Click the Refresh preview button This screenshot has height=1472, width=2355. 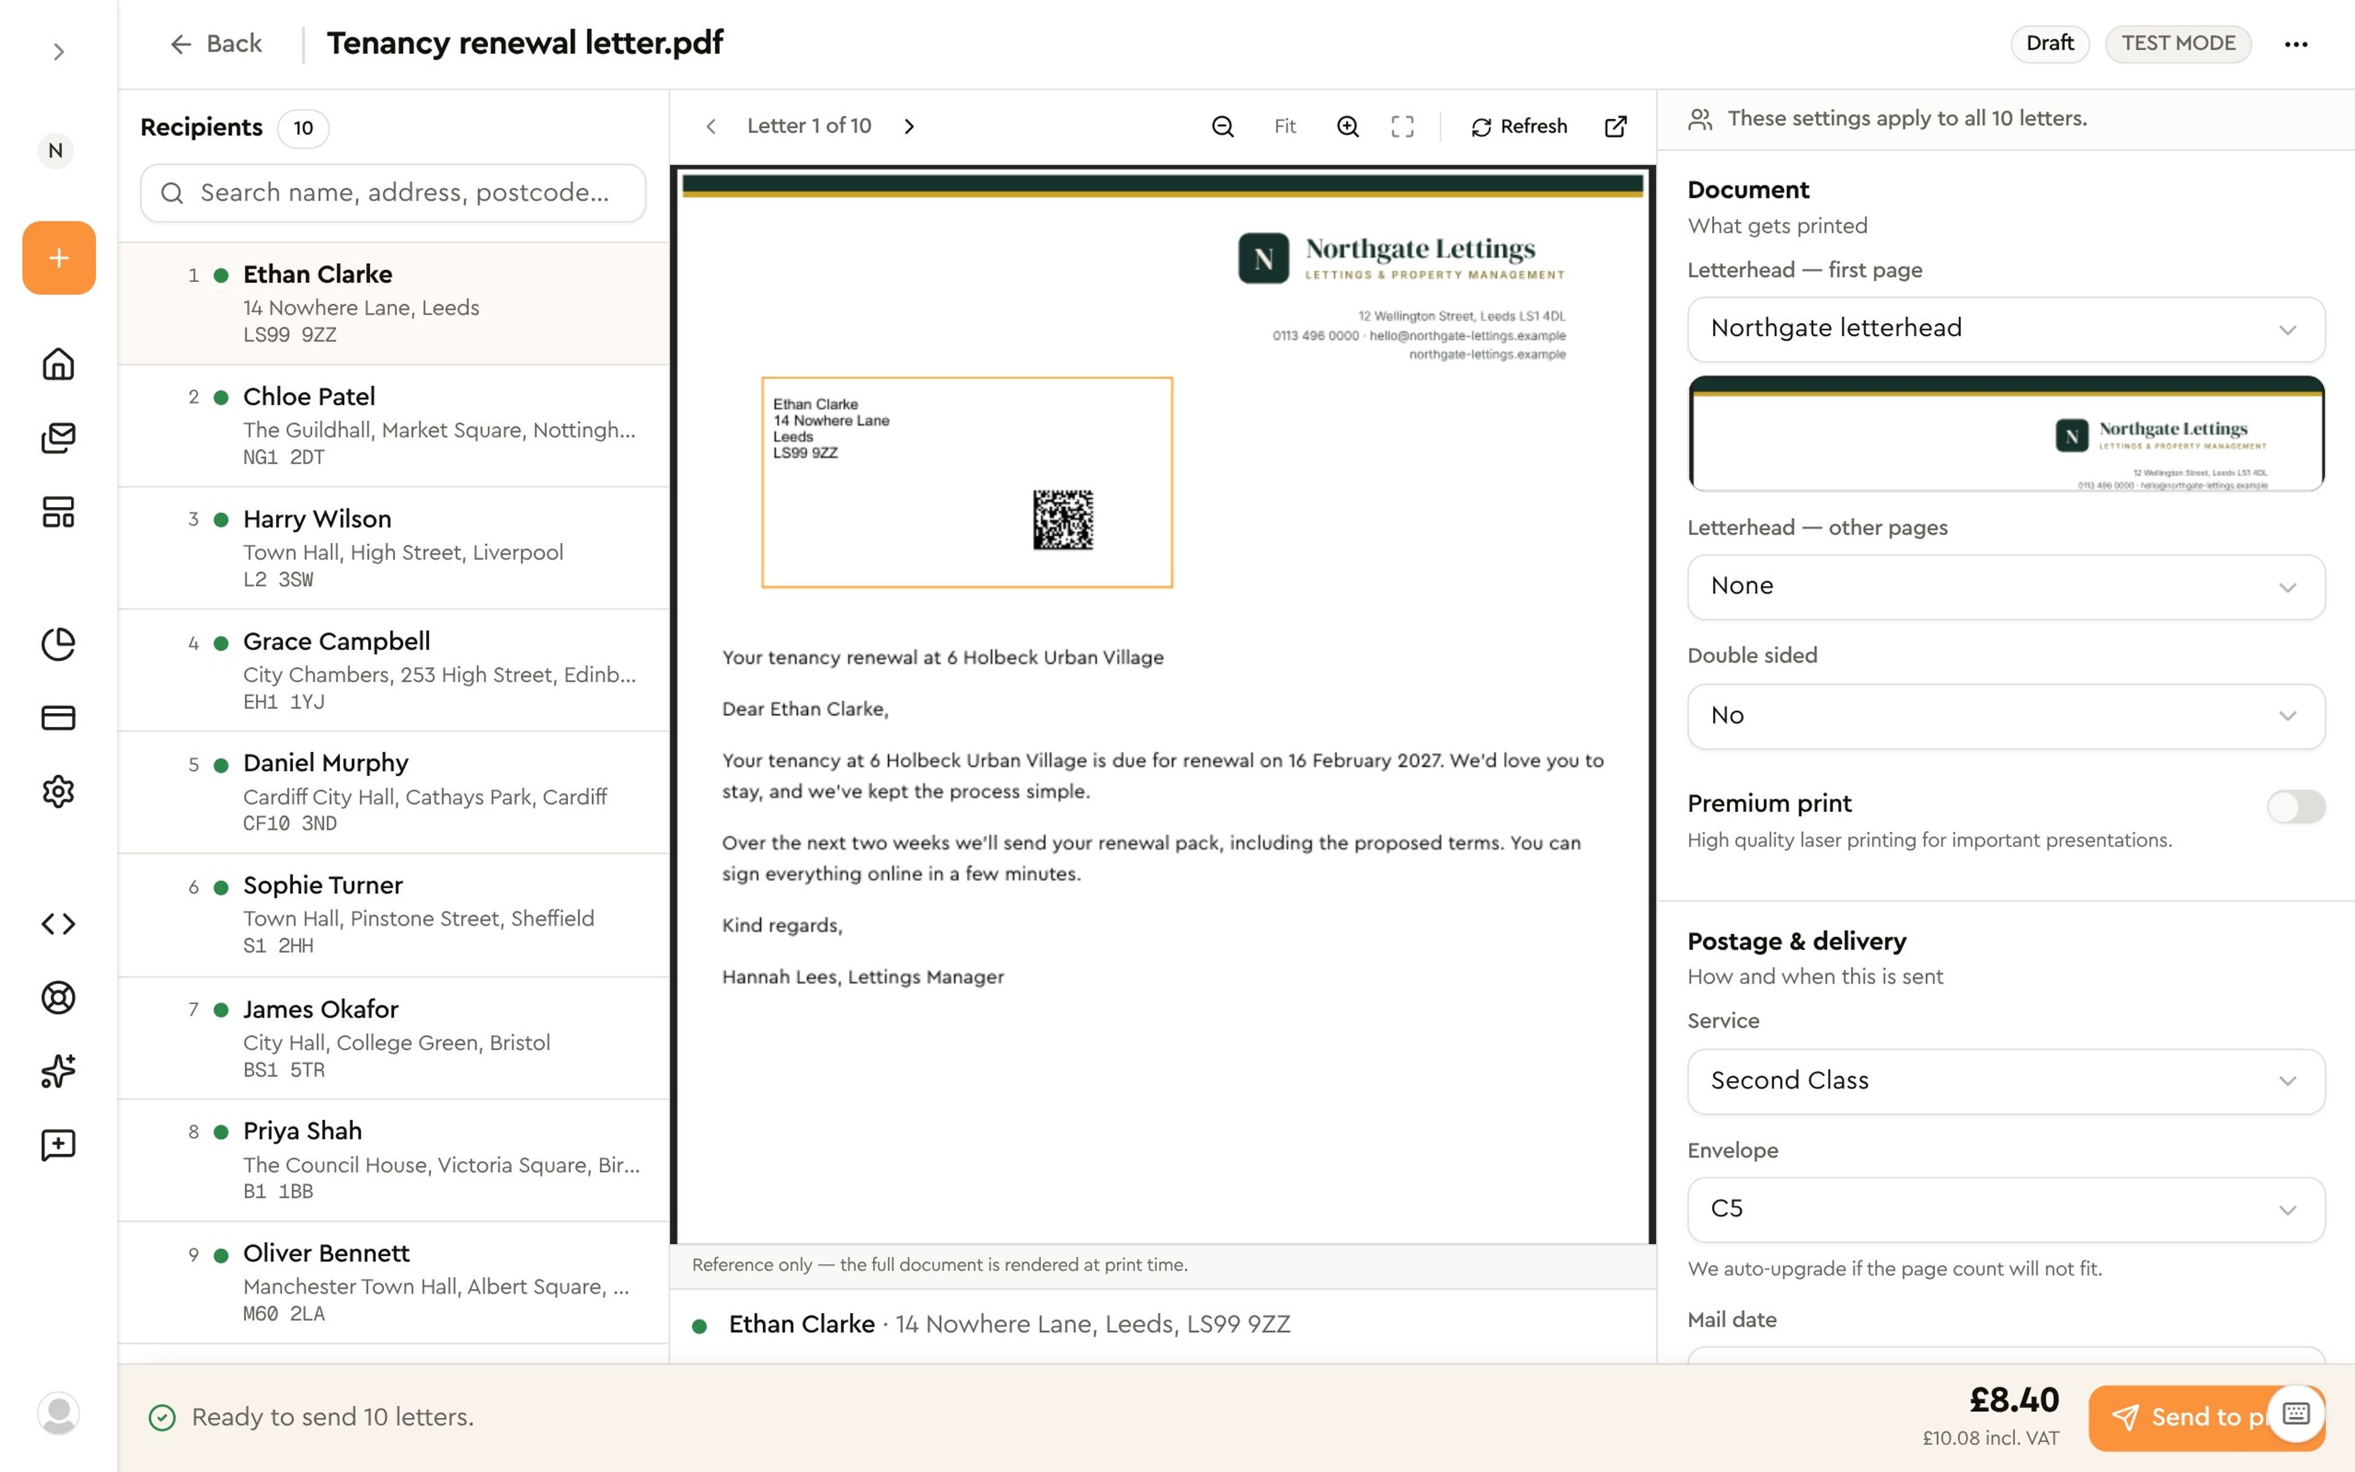coord(1519,126)
